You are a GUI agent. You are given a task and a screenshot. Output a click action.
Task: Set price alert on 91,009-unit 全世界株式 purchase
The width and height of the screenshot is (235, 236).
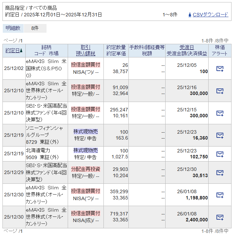219,91
